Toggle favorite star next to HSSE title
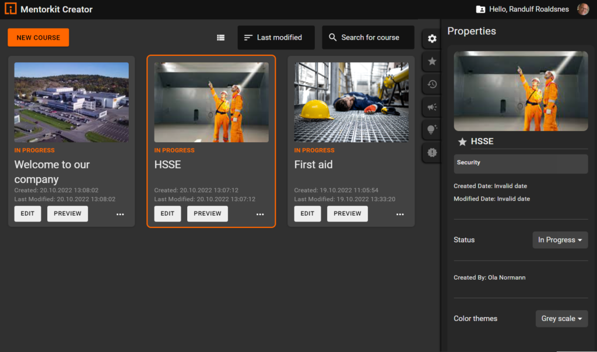597x352 pixels. [462, 142]
